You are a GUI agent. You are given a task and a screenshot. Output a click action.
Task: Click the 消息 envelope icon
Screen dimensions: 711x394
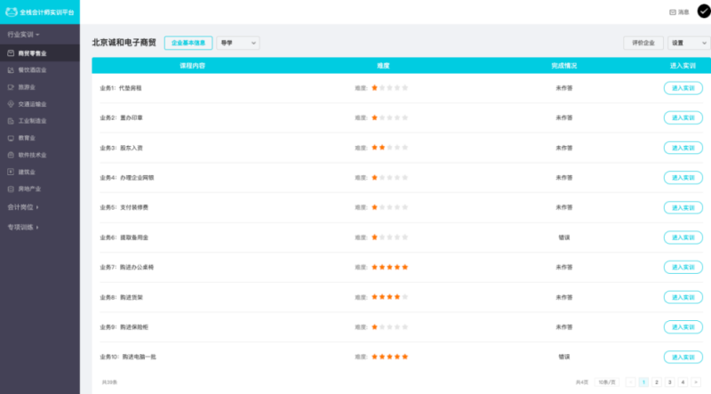click(x=672, y=12)
